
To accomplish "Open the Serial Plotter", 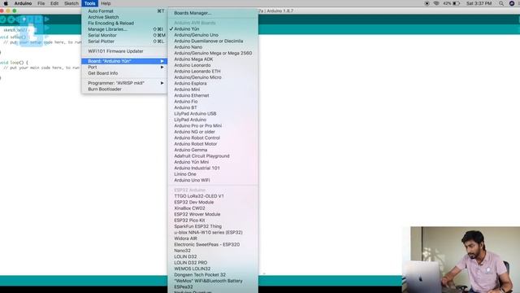I will coord(124,42).
